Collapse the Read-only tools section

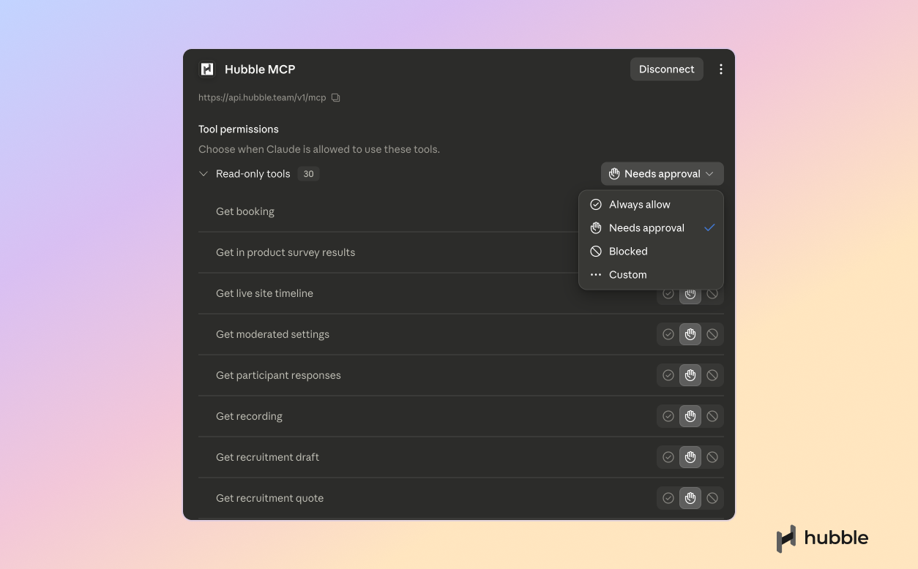click(x=204, y=174)
